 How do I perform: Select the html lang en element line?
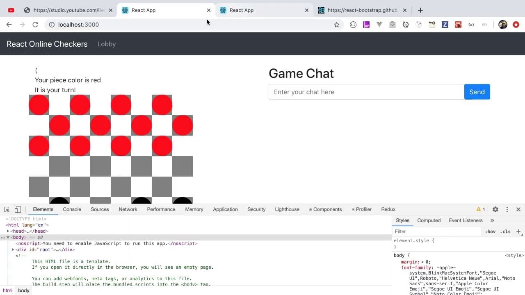[27, 225]
